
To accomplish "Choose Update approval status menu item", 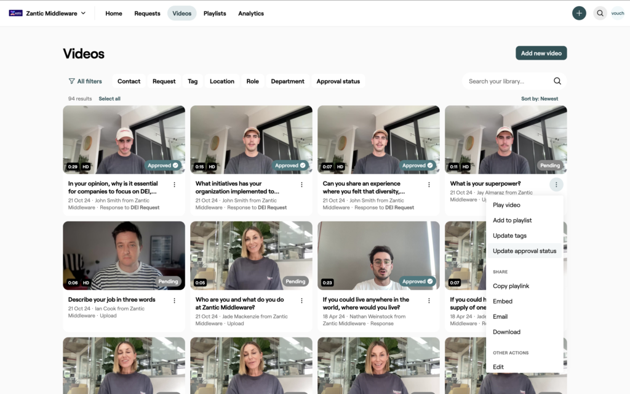I will (x=524, y=251).
